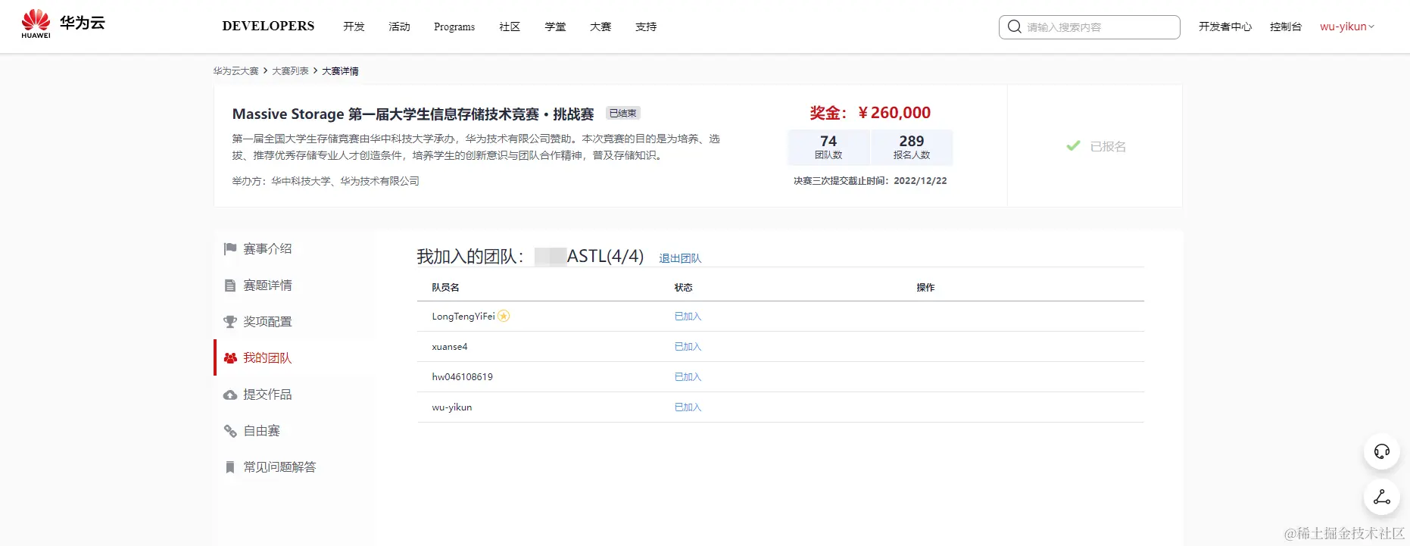Click 已加入 status in hw046108619 row
Screen dimensions: 1410x546
point(688,376)
